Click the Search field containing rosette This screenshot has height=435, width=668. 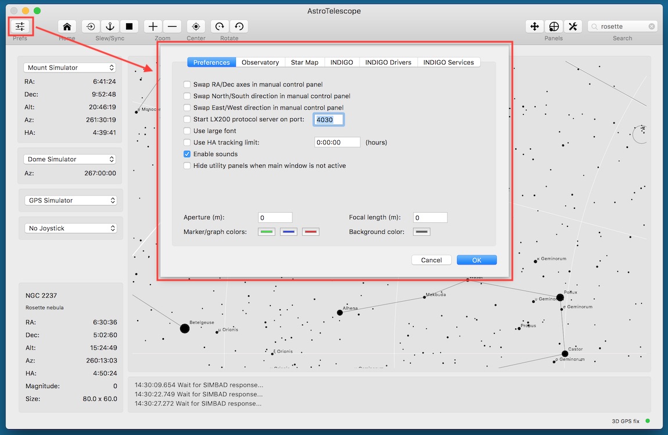pos(623,26)
